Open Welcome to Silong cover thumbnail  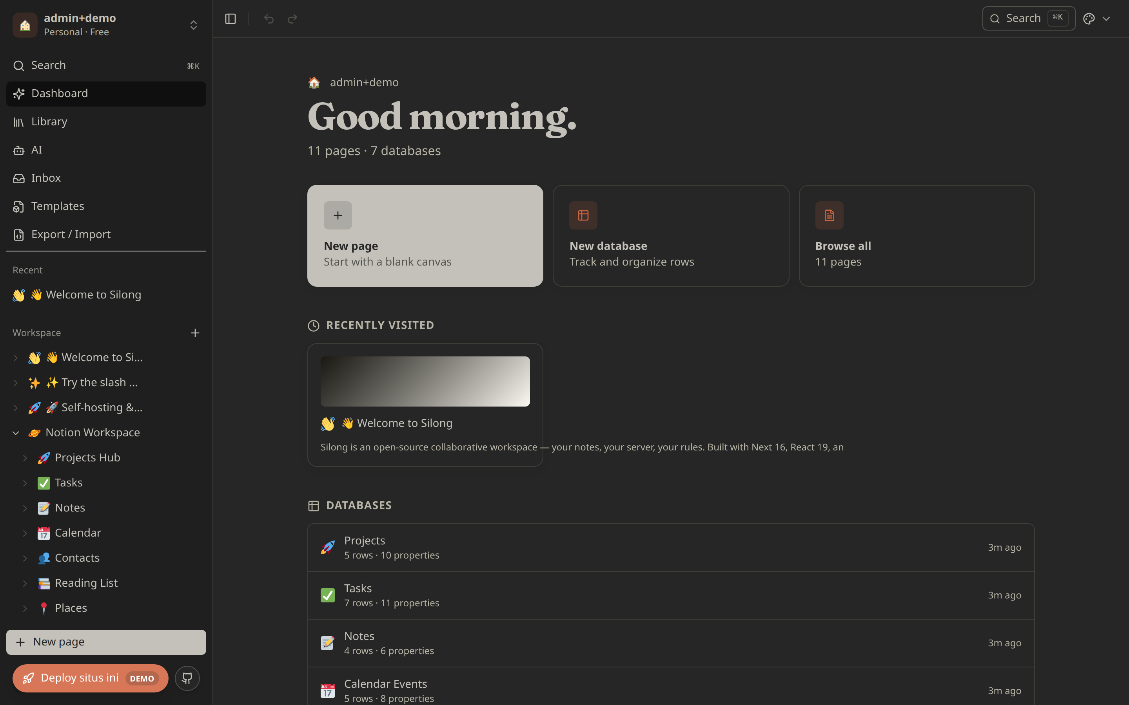425,381
